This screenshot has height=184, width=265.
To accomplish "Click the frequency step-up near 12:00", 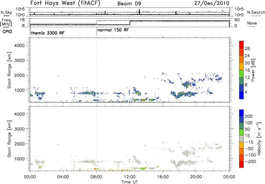I will pyautogui.click(x=130, y=23).
